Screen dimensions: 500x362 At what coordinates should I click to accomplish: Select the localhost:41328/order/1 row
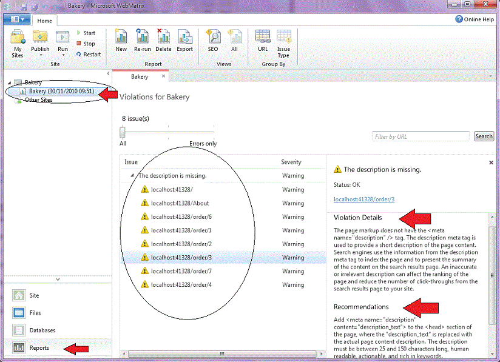tap(223, 230)
